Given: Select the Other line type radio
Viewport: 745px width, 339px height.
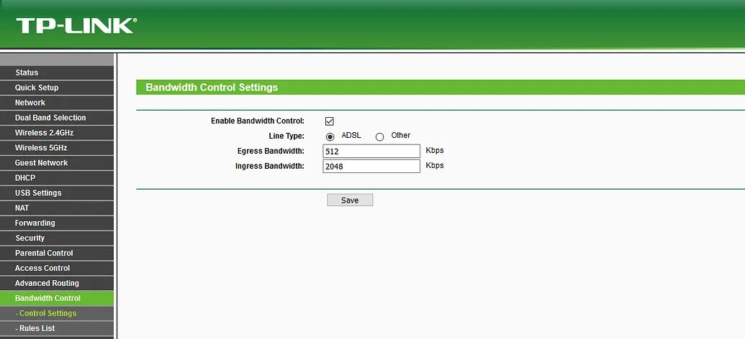Looking at the screenshot, I should (379, 137).
